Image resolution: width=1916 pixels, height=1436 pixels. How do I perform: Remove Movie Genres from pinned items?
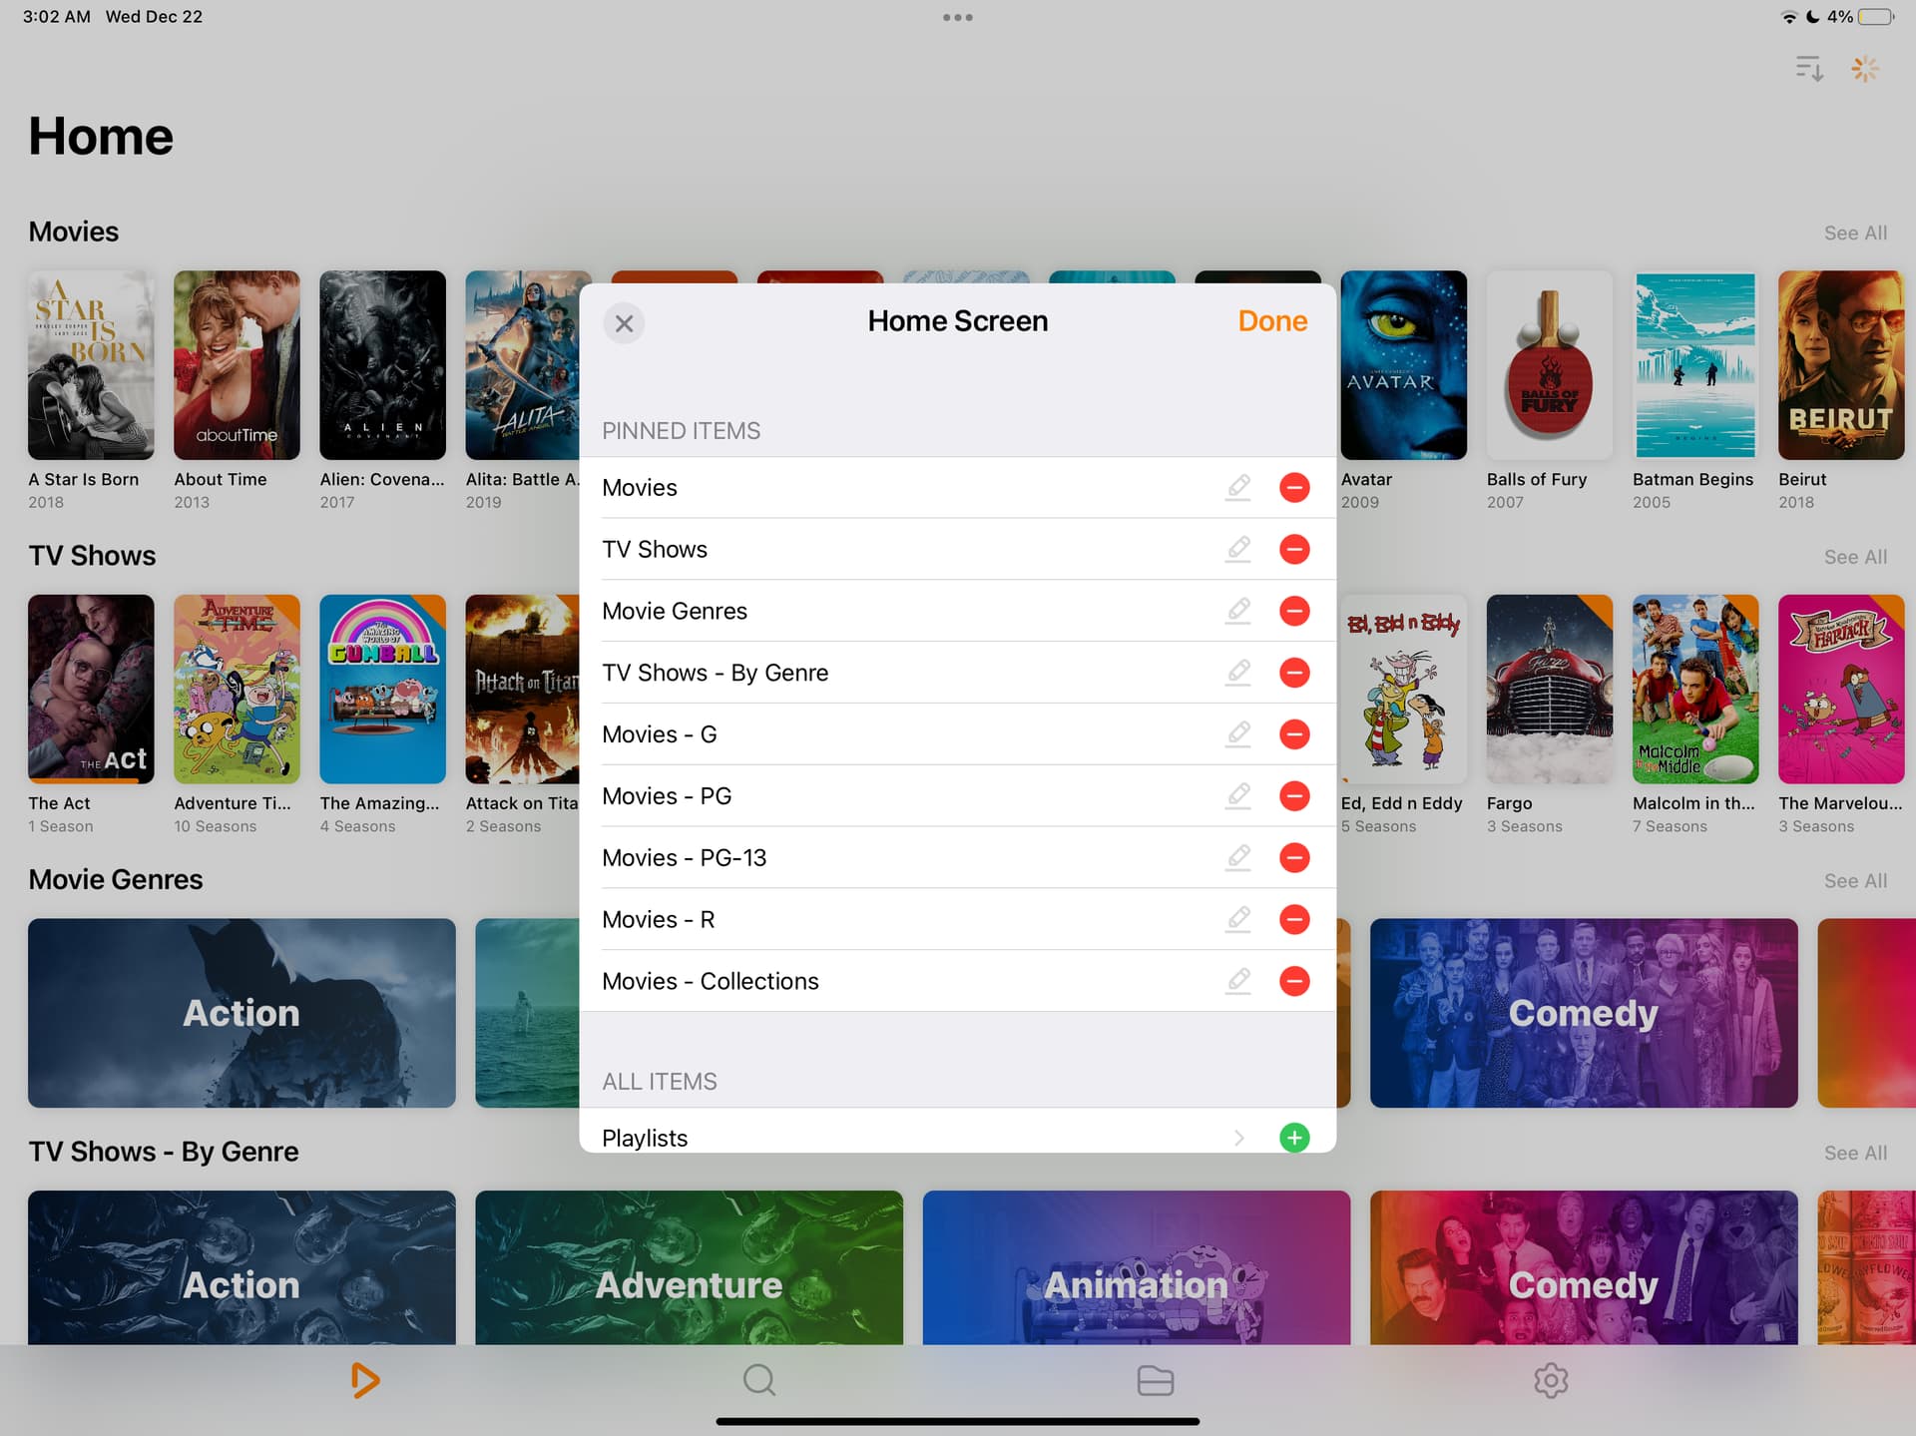(1294, 611)
